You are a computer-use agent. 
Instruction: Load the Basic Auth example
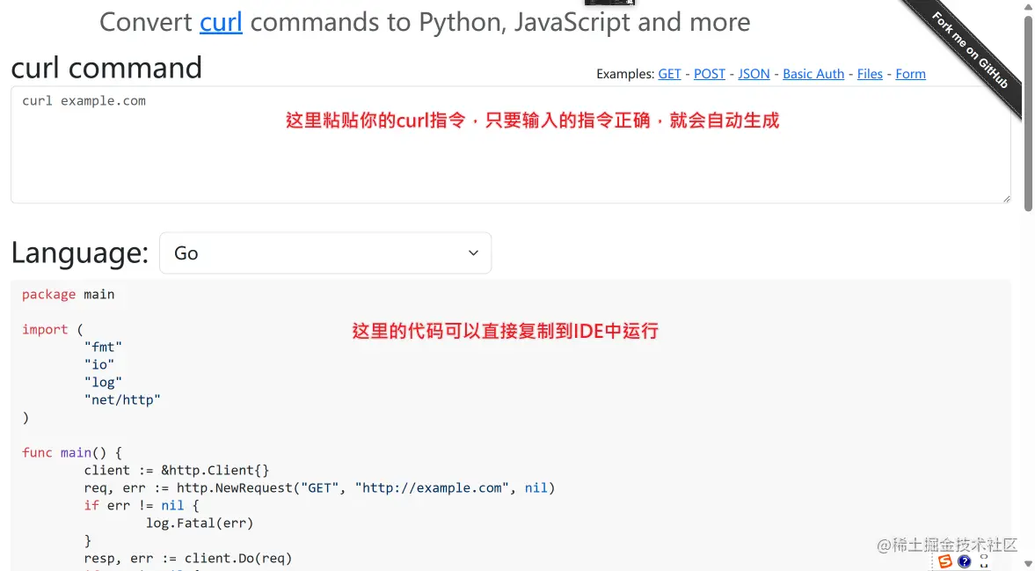coord(813,74)
